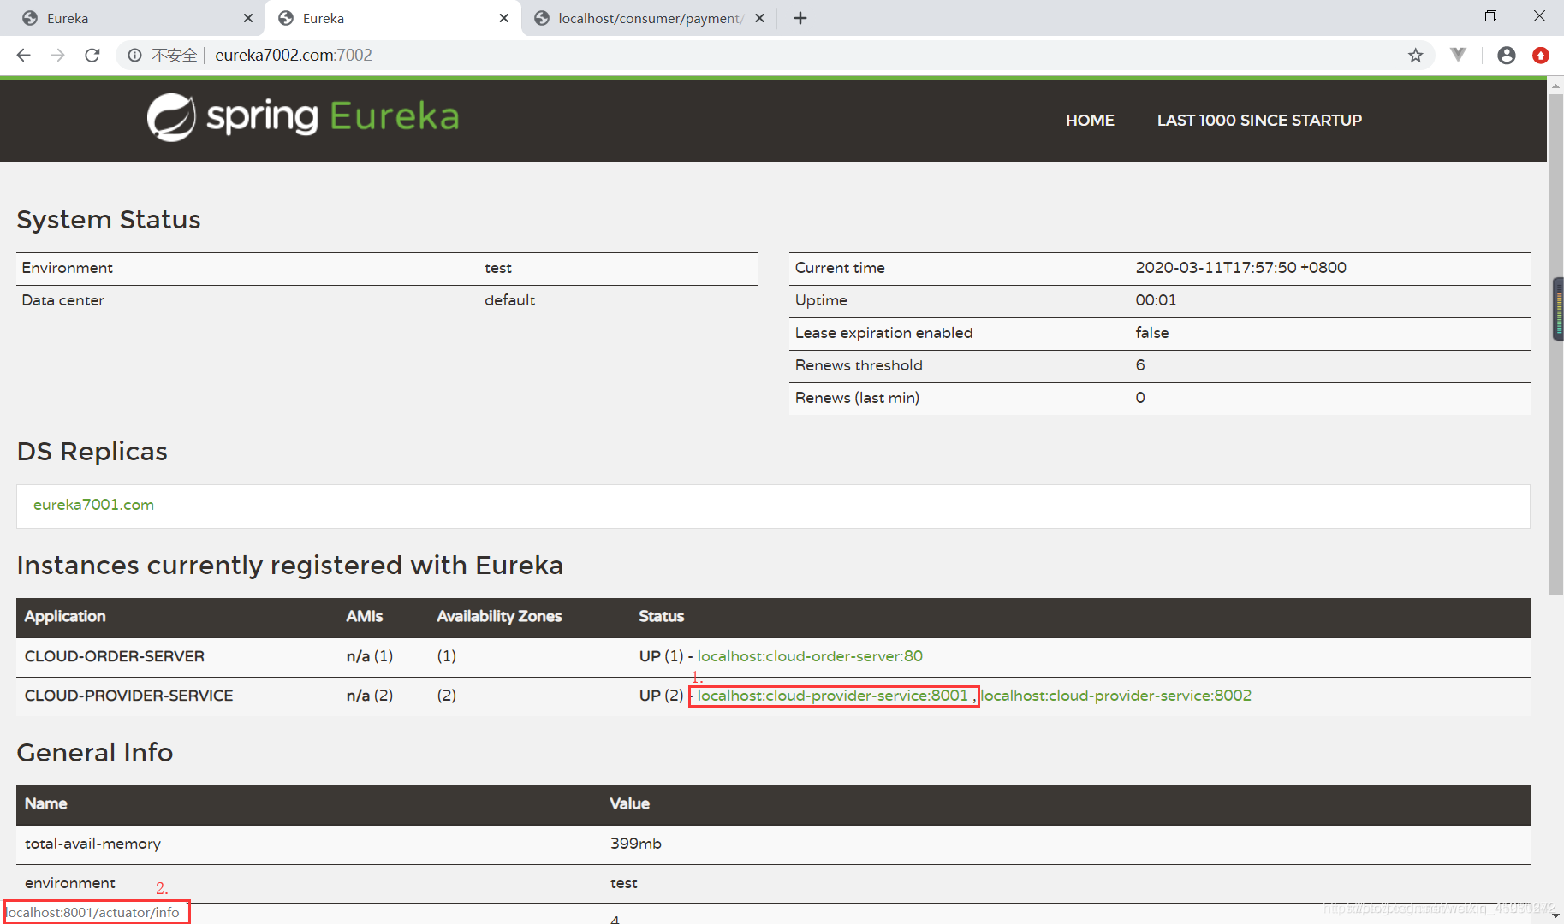1564x924 pixels.
Task: Open the HOME menu item
Action: (1089, 120)
